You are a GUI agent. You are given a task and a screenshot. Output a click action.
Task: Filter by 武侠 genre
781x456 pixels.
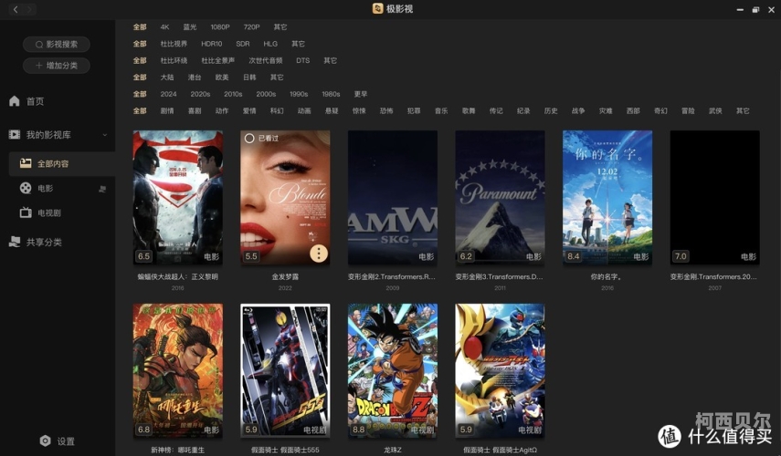[715, 111]
